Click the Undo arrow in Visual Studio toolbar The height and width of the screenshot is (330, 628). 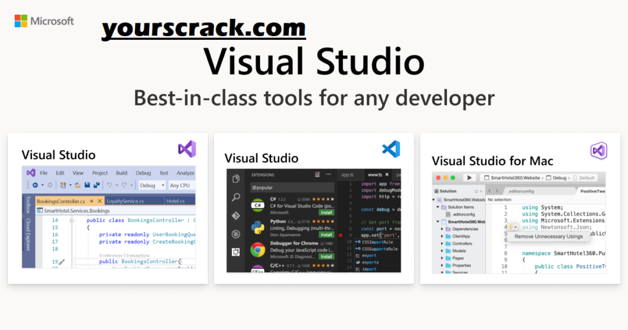[109, 185]
